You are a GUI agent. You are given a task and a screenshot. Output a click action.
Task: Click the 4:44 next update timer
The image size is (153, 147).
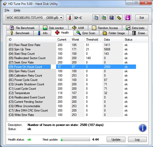click(x=95, y=140)
